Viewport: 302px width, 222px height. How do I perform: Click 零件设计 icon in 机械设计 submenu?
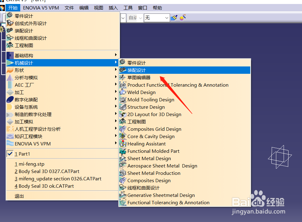[x=123, y=62]
